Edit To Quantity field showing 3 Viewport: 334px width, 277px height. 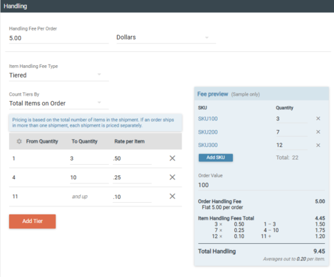pos(89,159)
